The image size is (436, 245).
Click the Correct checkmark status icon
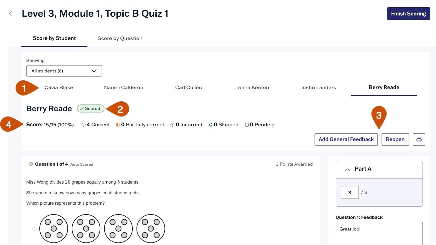tap(84, 125)
